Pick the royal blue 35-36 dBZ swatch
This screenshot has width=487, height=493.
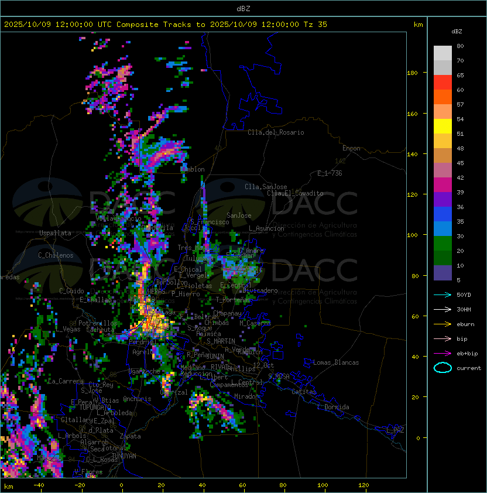pyautogui.click(x=443, y=214)
